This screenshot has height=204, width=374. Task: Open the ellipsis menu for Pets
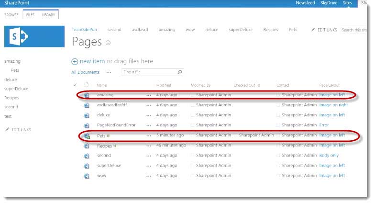(149, 136)
